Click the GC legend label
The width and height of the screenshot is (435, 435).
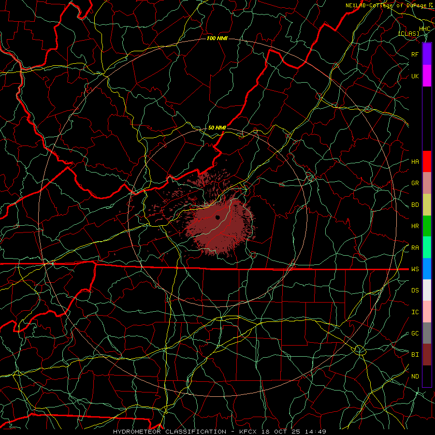coord(415,333)
